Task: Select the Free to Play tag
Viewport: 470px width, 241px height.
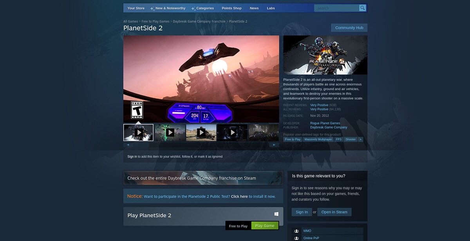Action: [293, 139]
